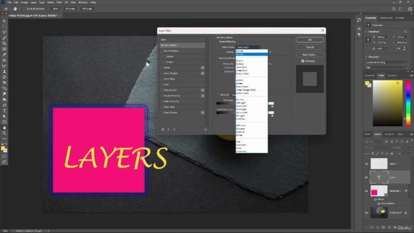Add another Drop Shadow with plus icon
The height and width of the screenshot is (233, 414).
(x=202, y=113)
